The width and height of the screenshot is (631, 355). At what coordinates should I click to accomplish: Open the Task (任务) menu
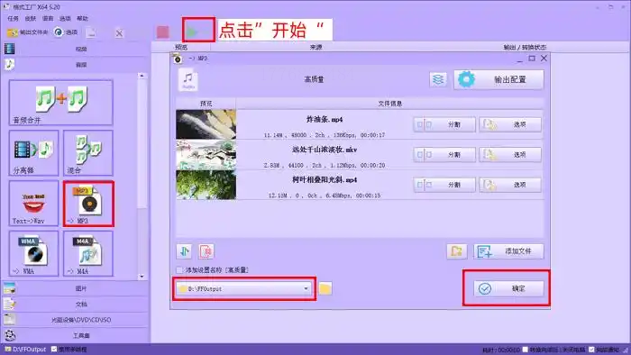pyautogui.click(x=13, y=19)
